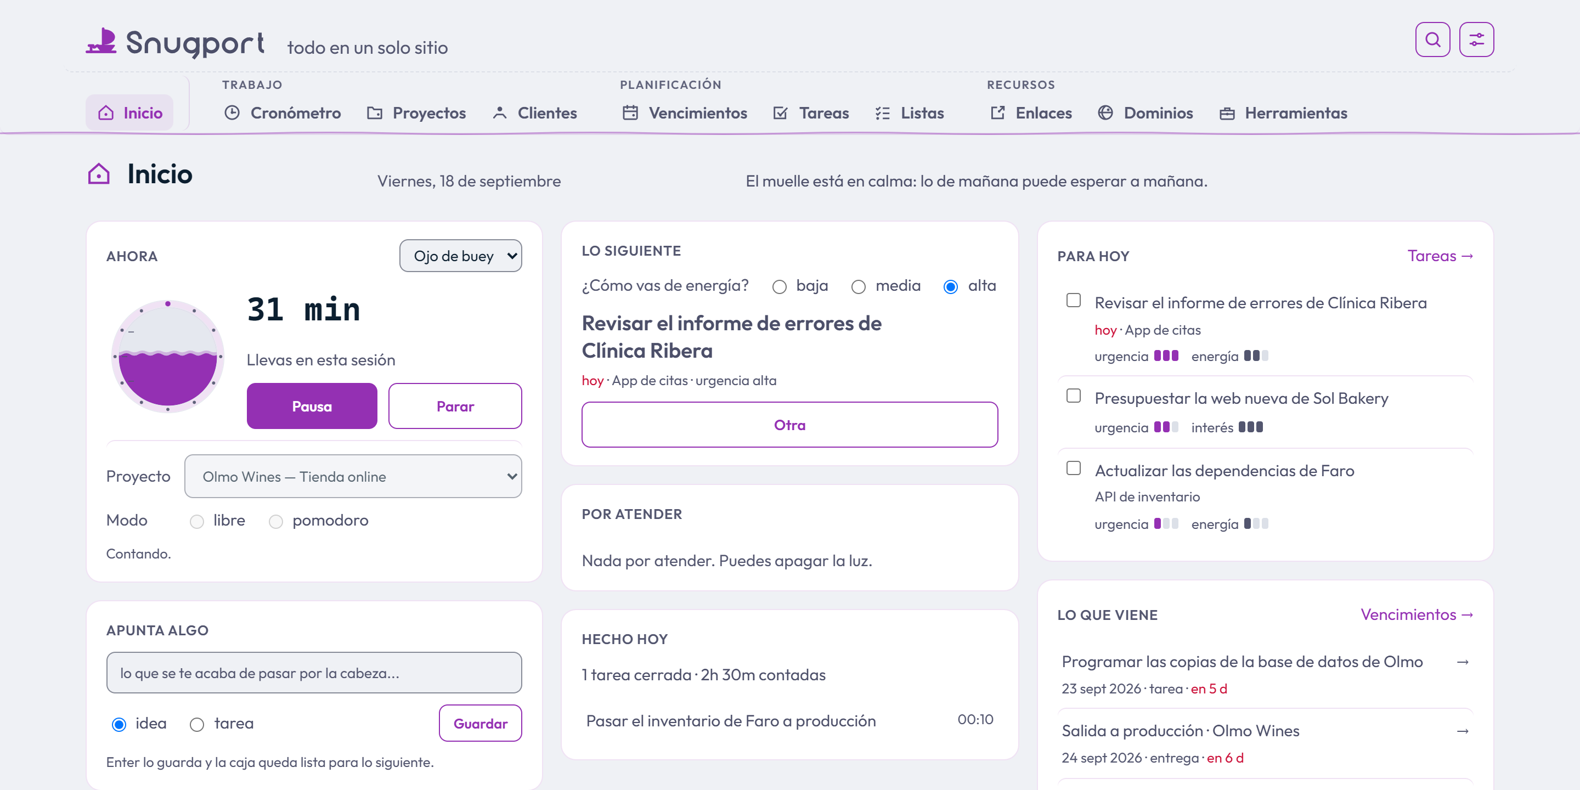Open the Proyecto dropdown Olmo Wines
Screen dimensions: 1580x790
pos(353,477)
